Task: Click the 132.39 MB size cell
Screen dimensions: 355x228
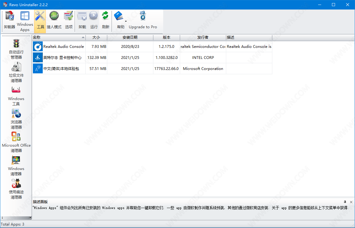Action: [x=97, y=58]
